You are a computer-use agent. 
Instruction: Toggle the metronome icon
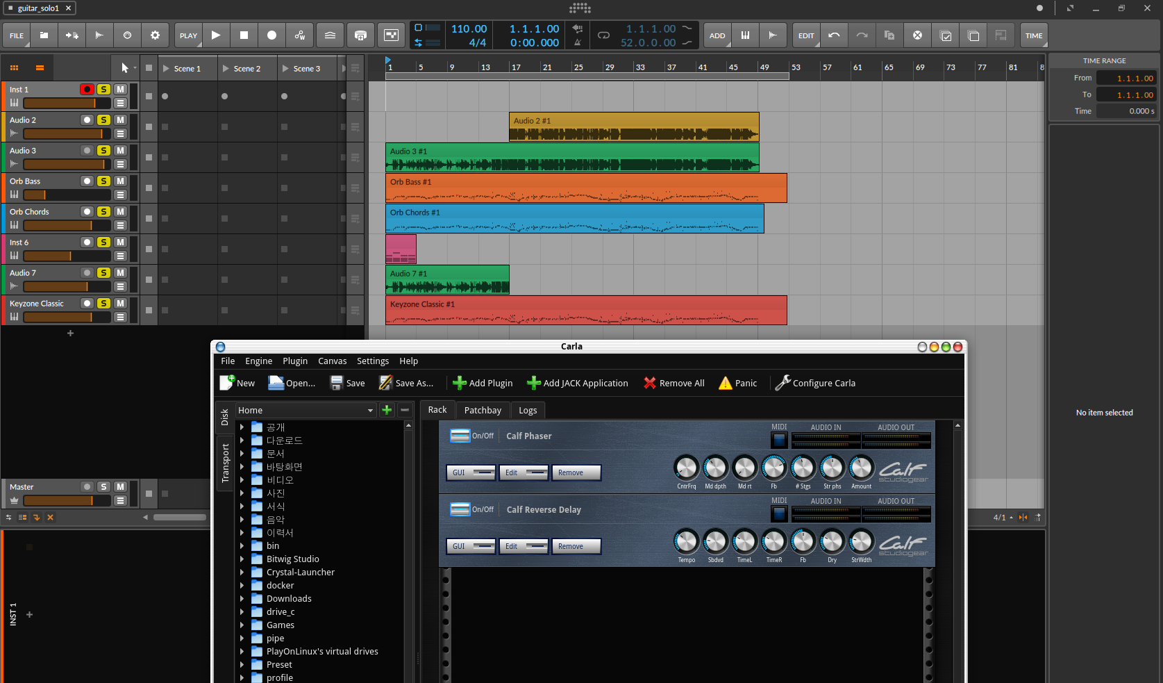tap(578, 42)
